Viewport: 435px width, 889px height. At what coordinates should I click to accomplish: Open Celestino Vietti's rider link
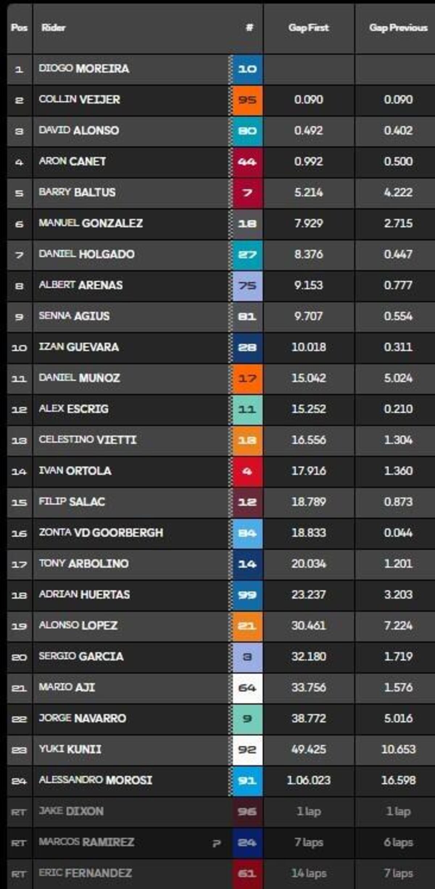[88, 440]
